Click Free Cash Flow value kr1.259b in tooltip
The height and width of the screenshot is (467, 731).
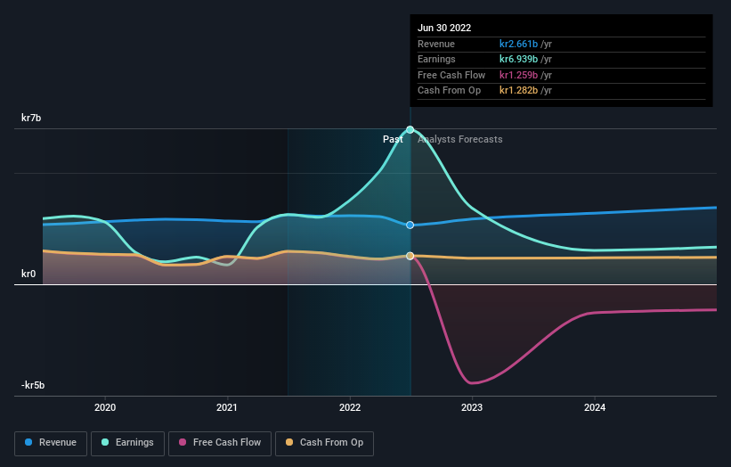tap(518, 75)
